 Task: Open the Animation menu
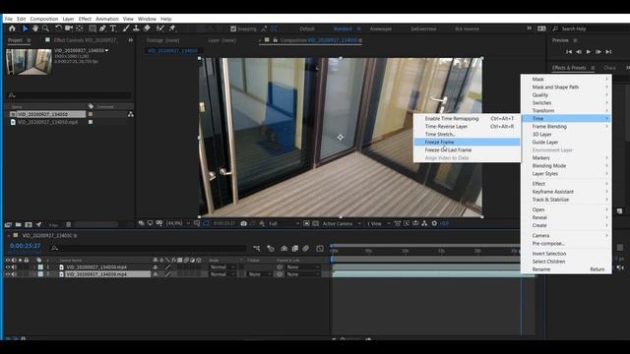click(x=107, y=19)
